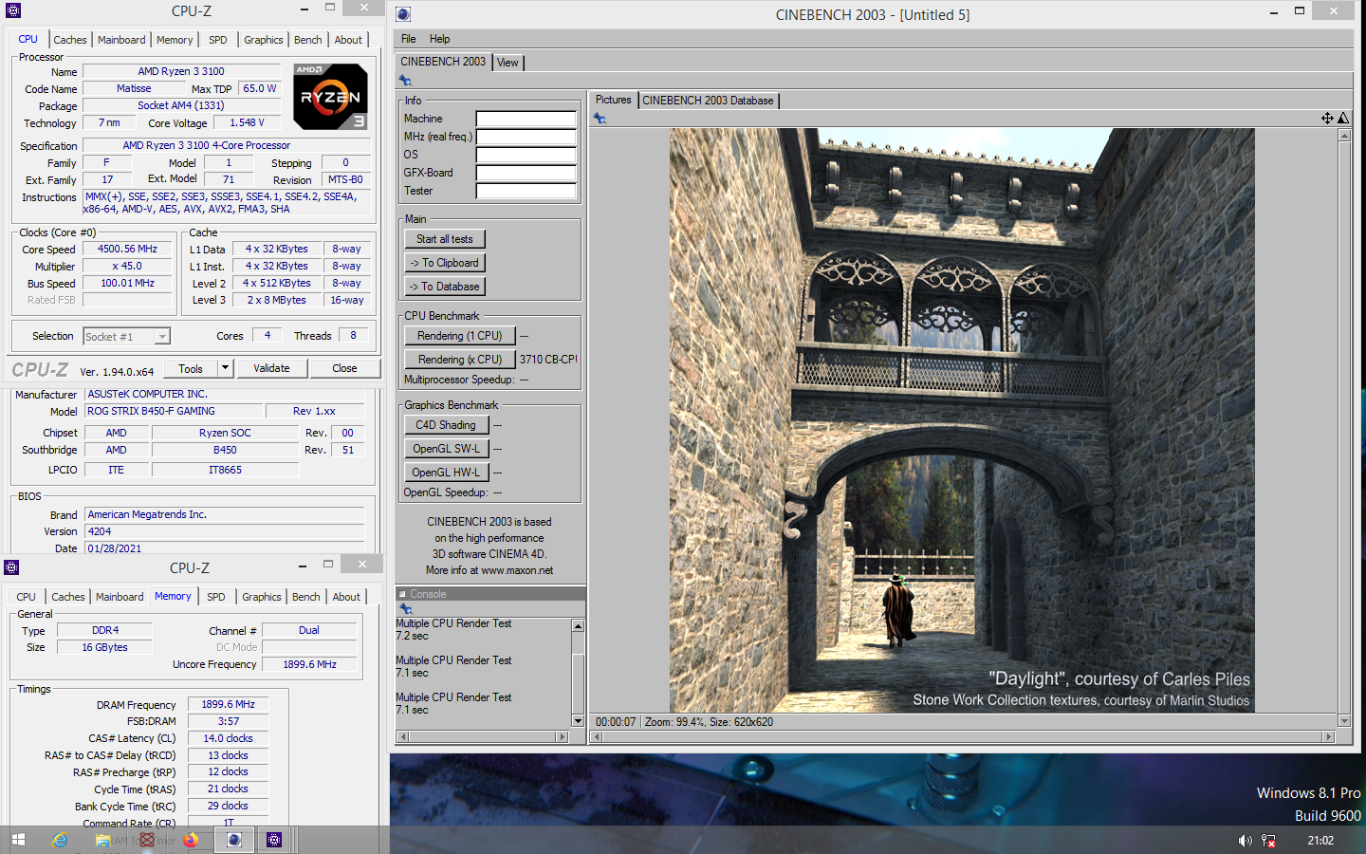Open File Explorer from taskbar
This screenshot has height=854, width=1366.
click(102, 840)
